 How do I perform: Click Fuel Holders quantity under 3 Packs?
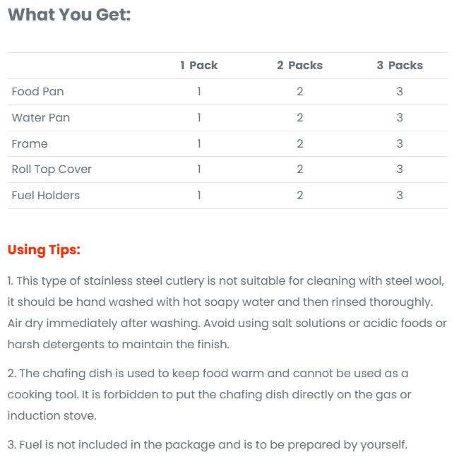(400, 195)
